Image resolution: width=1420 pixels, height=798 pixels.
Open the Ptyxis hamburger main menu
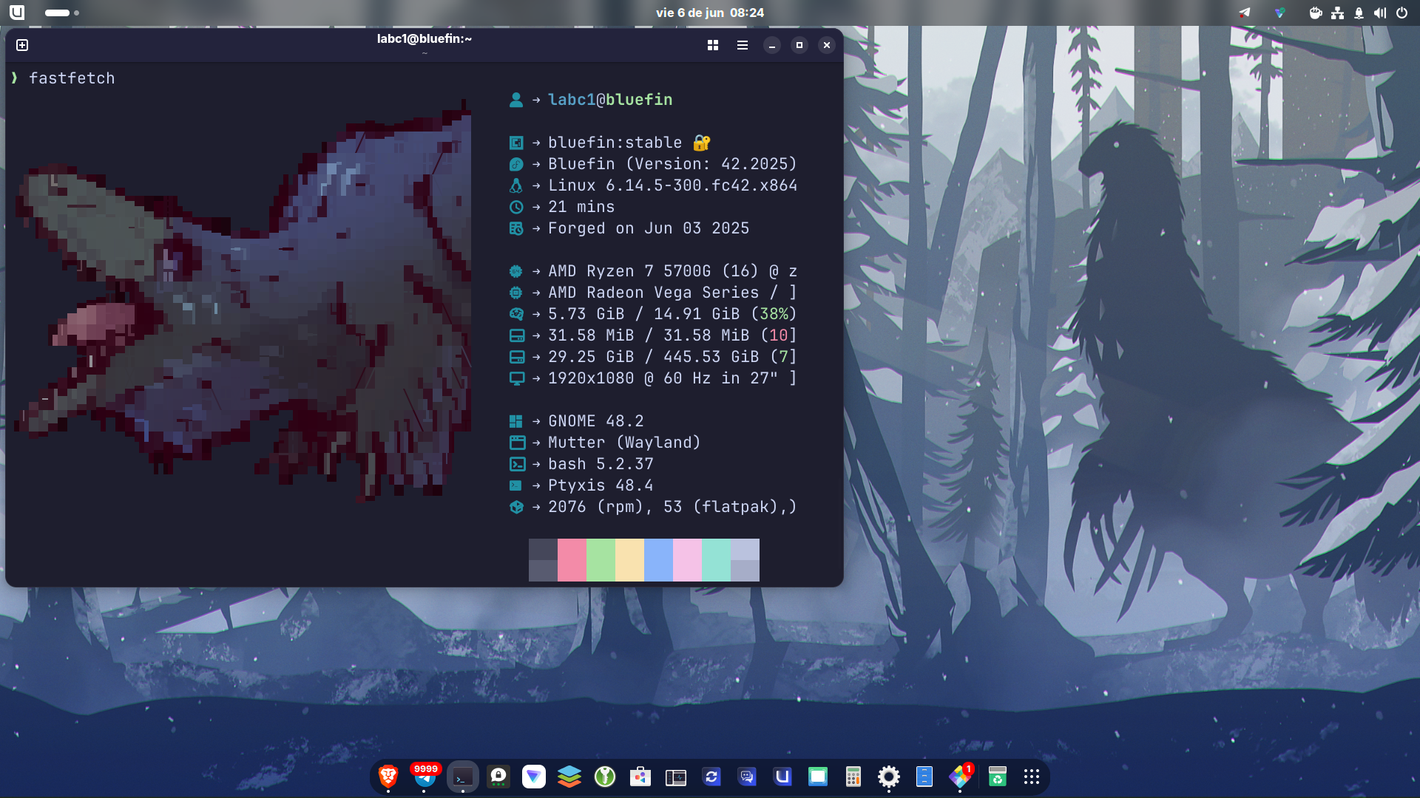pyautogui.click(x=743, y=45)
